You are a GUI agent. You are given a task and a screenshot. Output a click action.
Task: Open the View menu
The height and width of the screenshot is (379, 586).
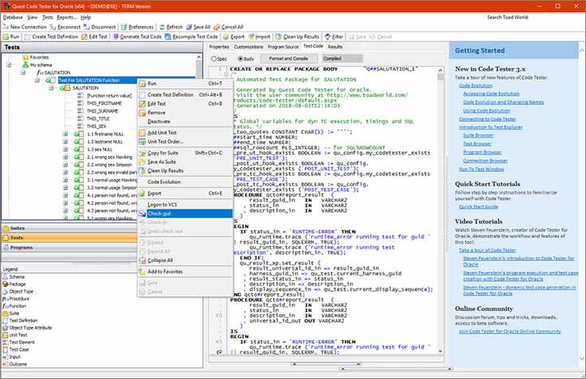click(x=33, y=18)
